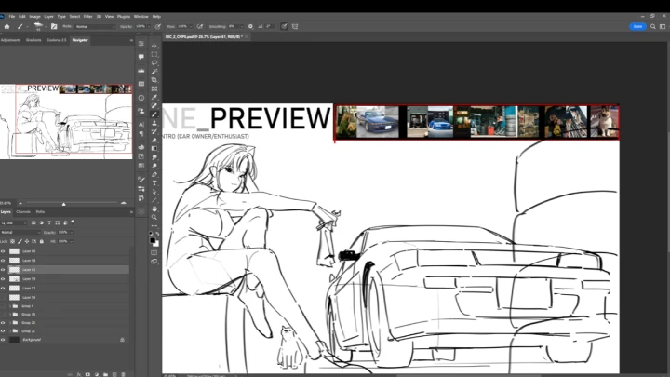This screenshot has height=377, width=670.
Task: Click the Lock all padlock icon
Action: [x=42, y=241]
